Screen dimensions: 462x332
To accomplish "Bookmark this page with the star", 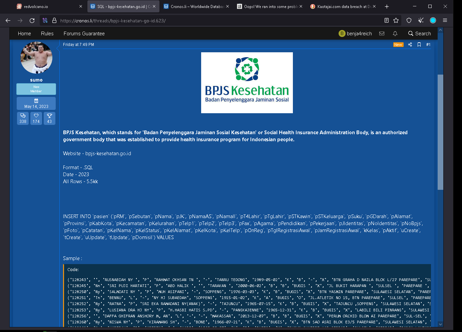I will pos(396,20).
